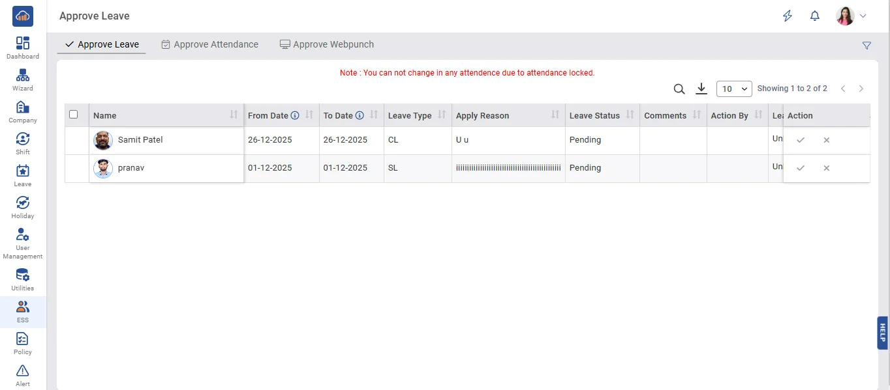Open the filter funnel icon
The image size is (890, 390).
coord(867,46)
